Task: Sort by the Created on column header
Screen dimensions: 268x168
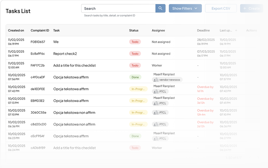Action: click(16, 30)
